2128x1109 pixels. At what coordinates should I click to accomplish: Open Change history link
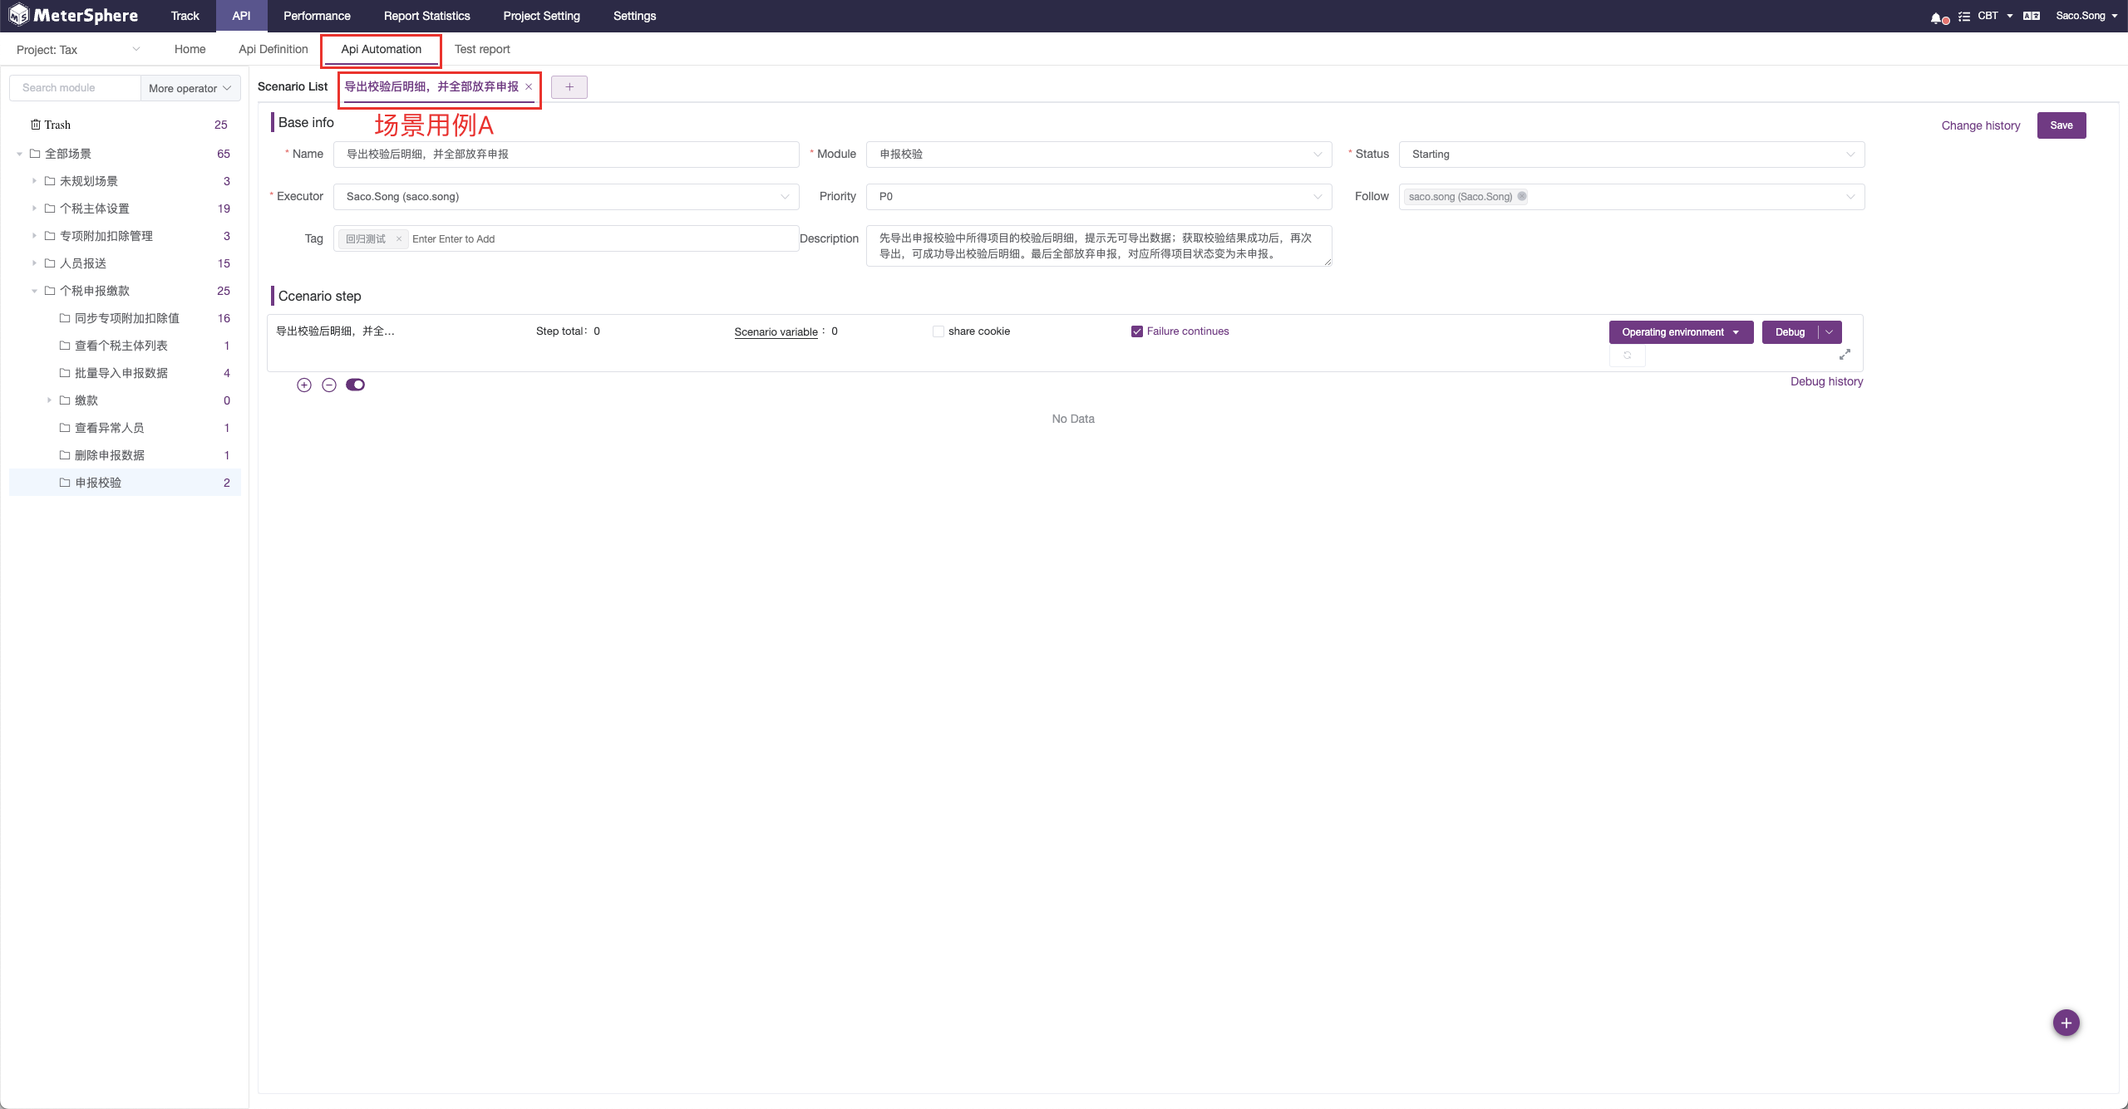click(x=1981, y=125)
